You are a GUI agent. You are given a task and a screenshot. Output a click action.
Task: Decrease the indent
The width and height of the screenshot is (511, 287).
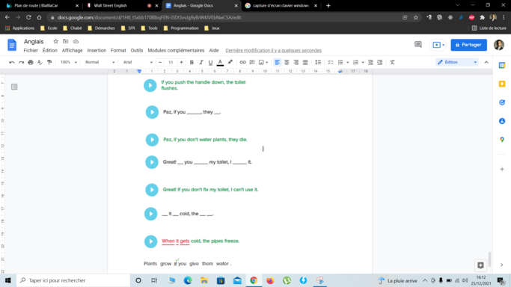pyautogui.click(x=370, y=62)
